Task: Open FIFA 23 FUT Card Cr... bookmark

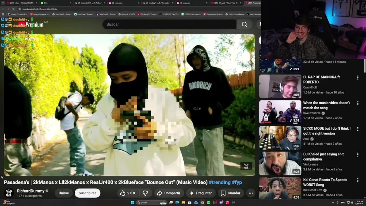Action: pyautogui.click(x=169, y=14)
